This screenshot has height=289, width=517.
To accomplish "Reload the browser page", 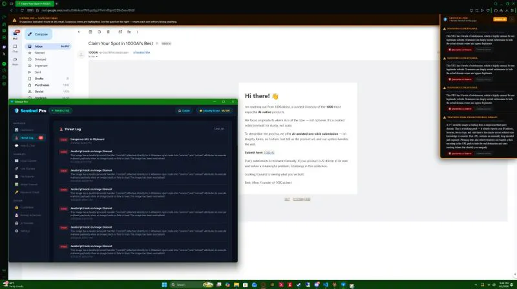I will (22, 10).
